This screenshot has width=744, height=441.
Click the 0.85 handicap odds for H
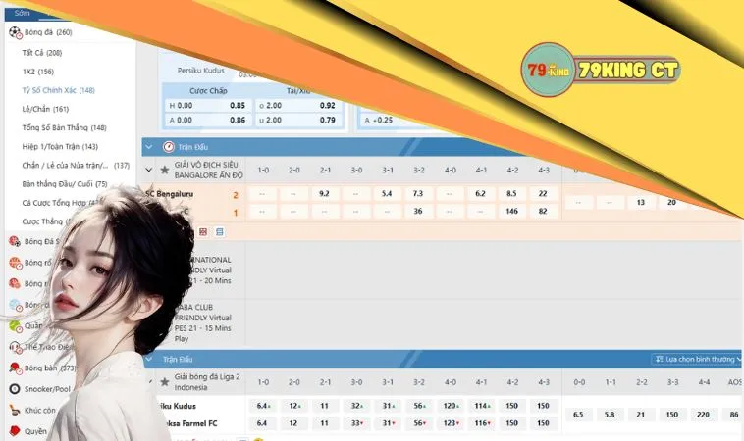(x=238, y=105)
